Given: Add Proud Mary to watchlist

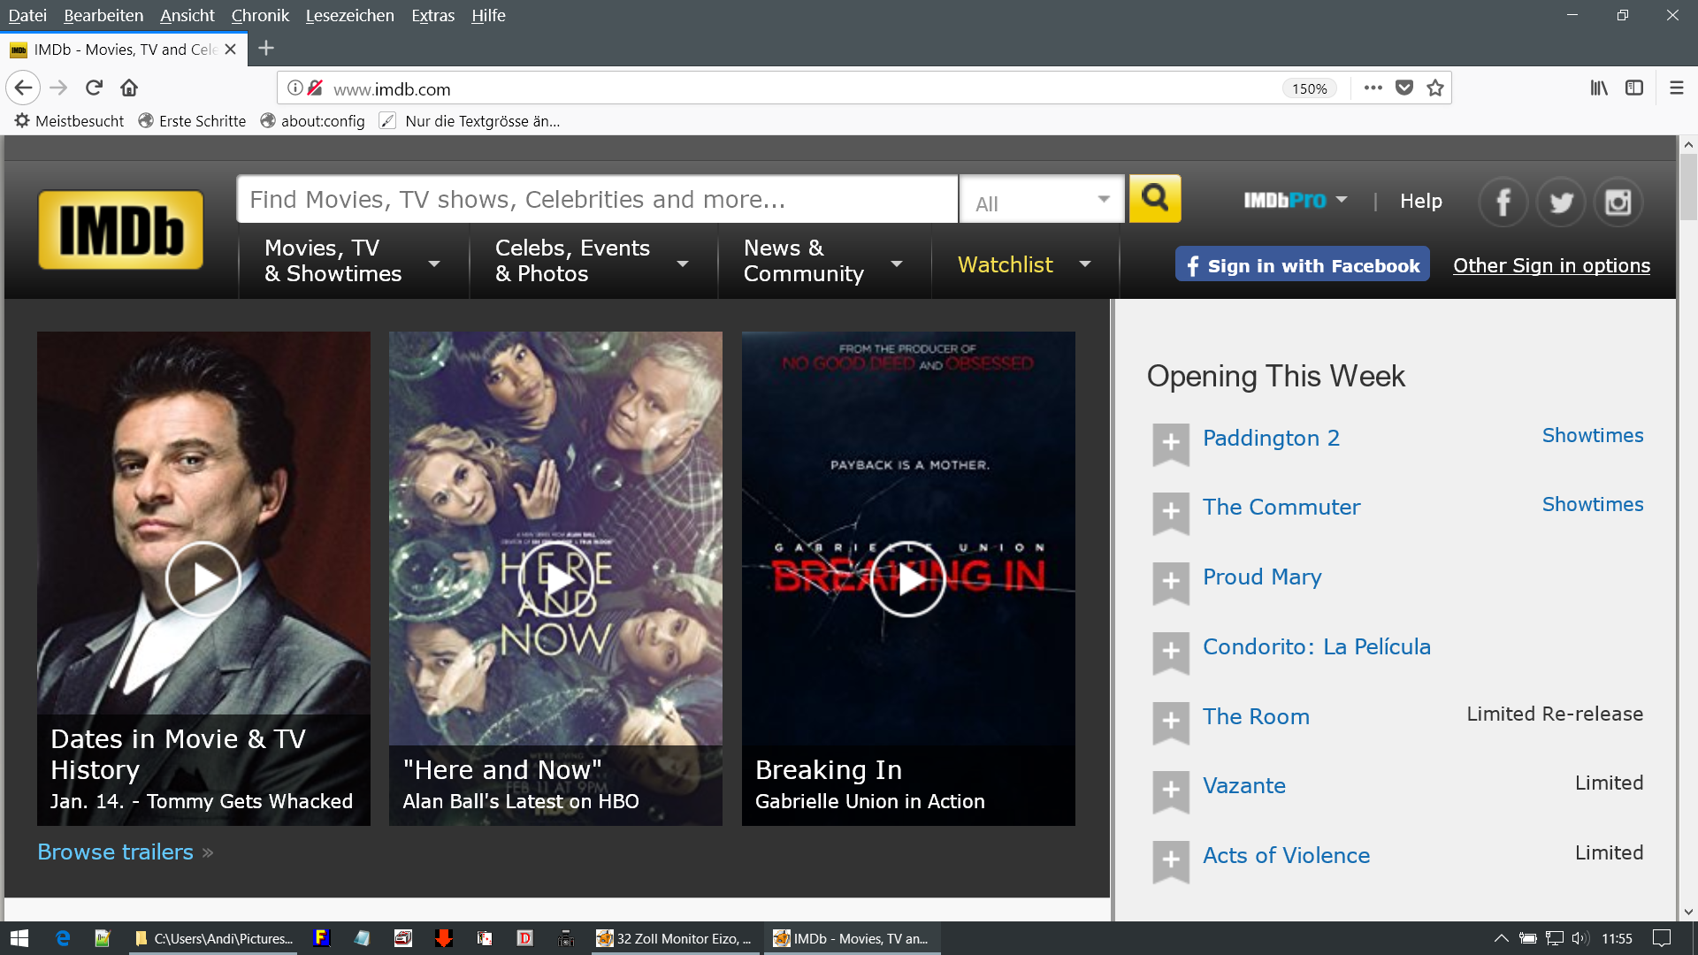Looking at the screenshot, I should tap(1170, 581).
